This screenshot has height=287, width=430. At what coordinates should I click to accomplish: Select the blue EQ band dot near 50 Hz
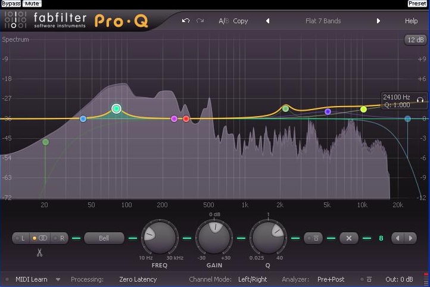tap(83, 118)
